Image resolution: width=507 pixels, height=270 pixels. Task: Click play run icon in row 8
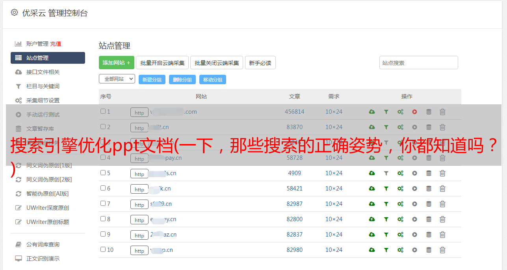[x=414, y=219]
